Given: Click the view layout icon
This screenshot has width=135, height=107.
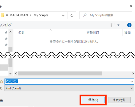Looking at the screenshot, I should click(x=113, y=25).
